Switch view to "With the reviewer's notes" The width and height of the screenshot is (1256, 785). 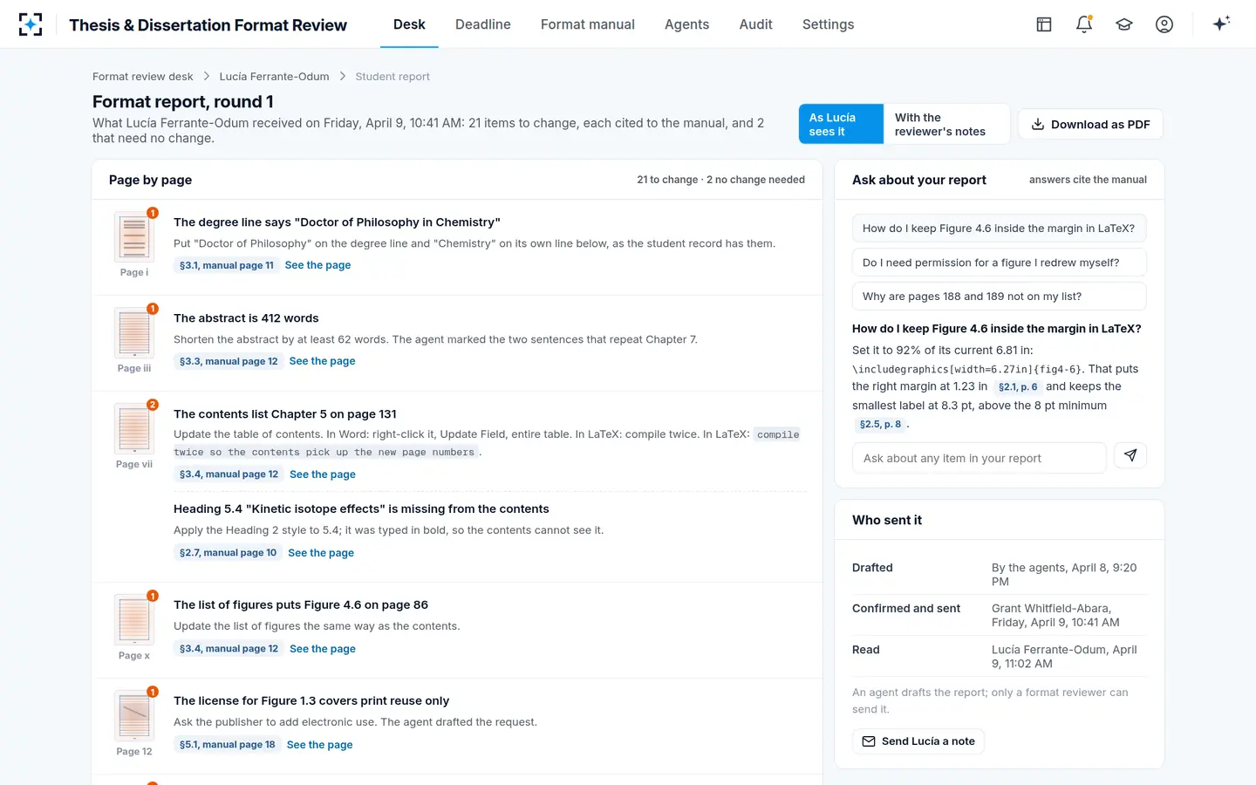(946, 124)
